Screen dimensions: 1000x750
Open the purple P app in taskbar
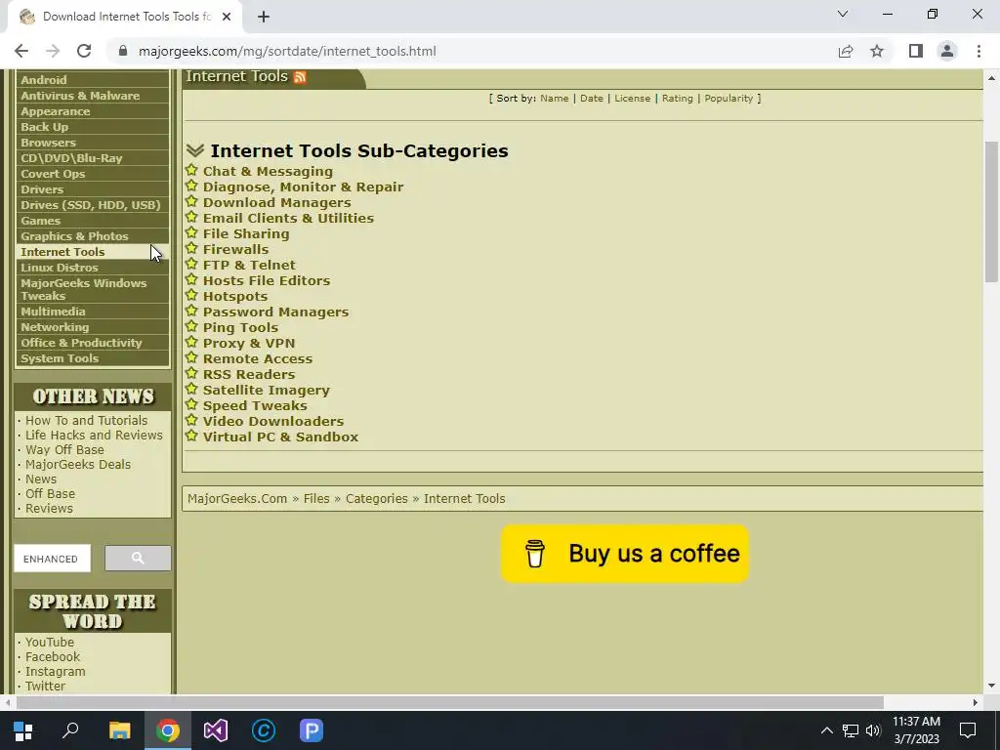[x=312, y=730]
